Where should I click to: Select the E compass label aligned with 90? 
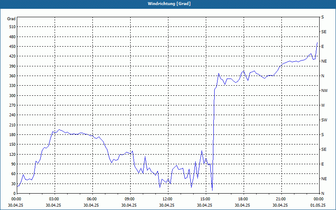tap(323, 164)
